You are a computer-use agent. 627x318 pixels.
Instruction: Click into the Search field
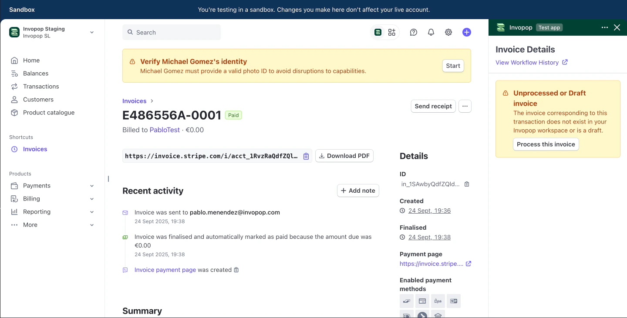pyautogui.click(x=171, y=32)
